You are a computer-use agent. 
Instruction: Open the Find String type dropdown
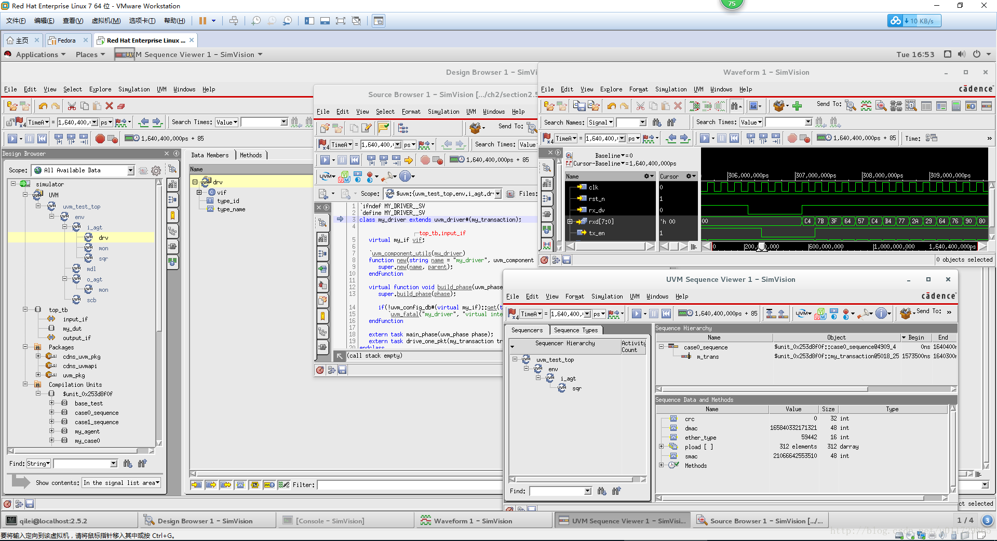pyautogui.click(x=39, y=464)
